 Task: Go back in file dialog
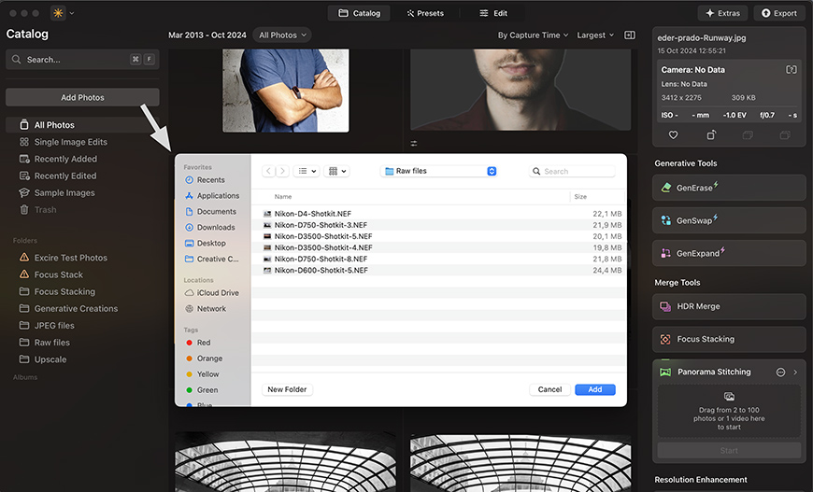pos(268,171)
